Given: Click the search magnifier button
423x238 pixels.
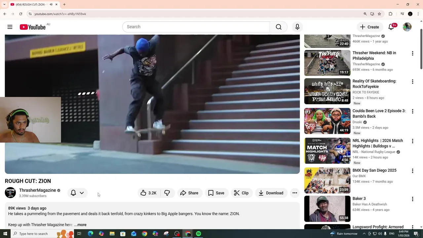Looking at the screenshot, I should point(279,27).
